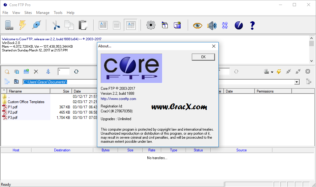Screen dimensions: 316x187
Task: Click the blue T text editor icon
Action: click(x=177, y=25)
